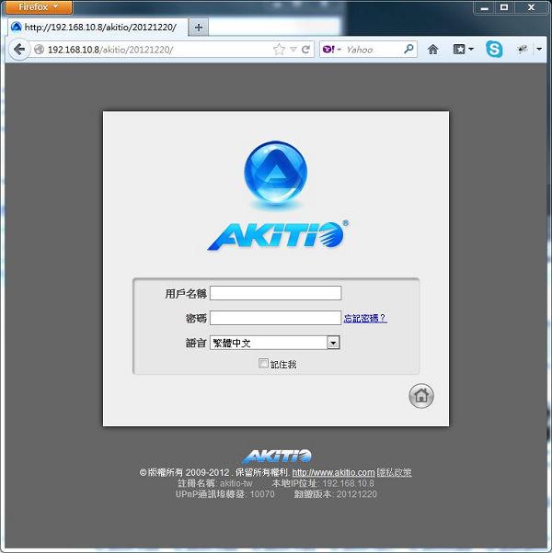Focus the 用戶名稱 username input field
552x553 pixels.
(x=275, y=293)
